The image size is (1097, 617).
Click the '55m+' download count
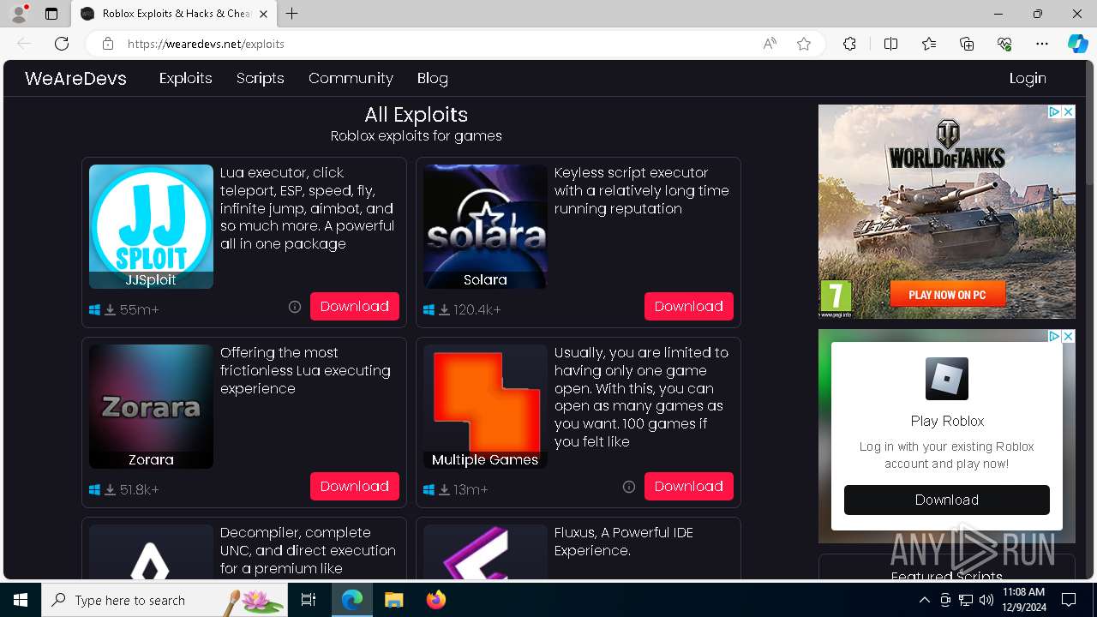pos(140,310)
